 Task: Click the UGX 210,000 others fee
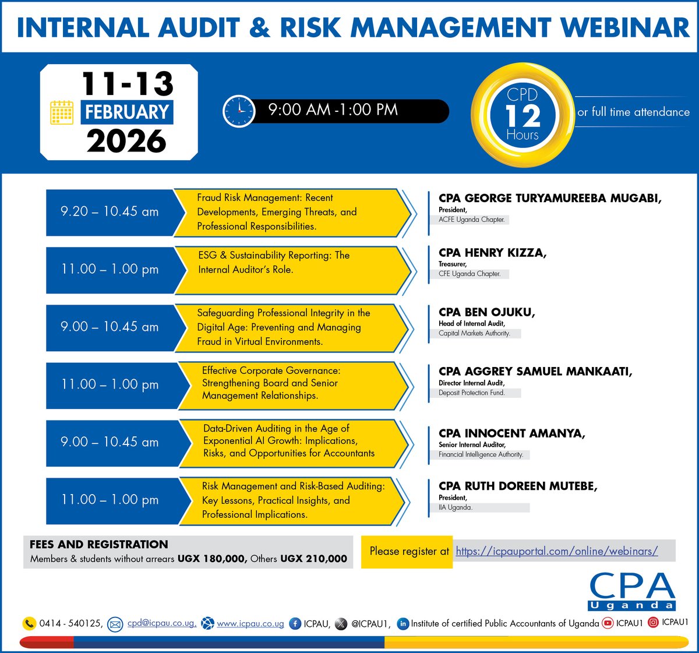pyautogui.click(x=313, y=559)
